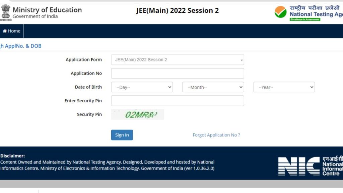Click the security pin captcha image
Screen dimensions: 343x193
pos(137,114)
